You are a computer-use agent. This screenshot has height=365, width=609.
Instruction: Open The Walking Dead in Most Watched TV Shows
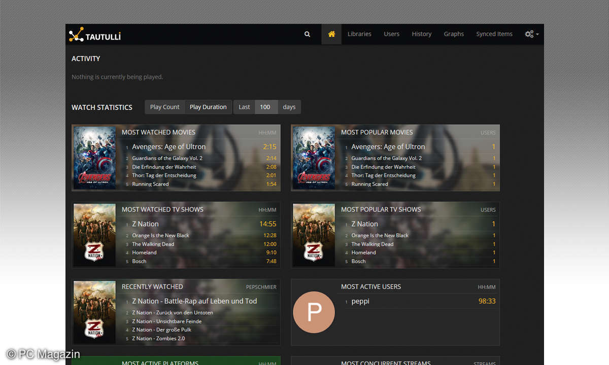click(x=153, y=244)
